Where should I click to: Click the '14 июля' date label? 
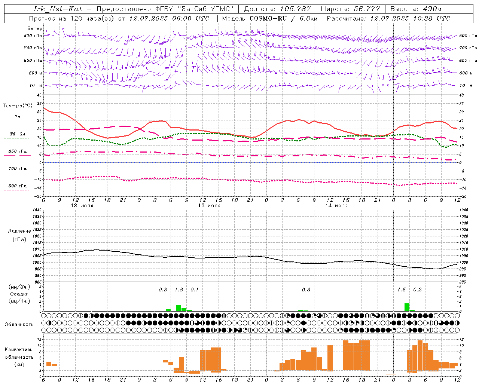(336, 206)
